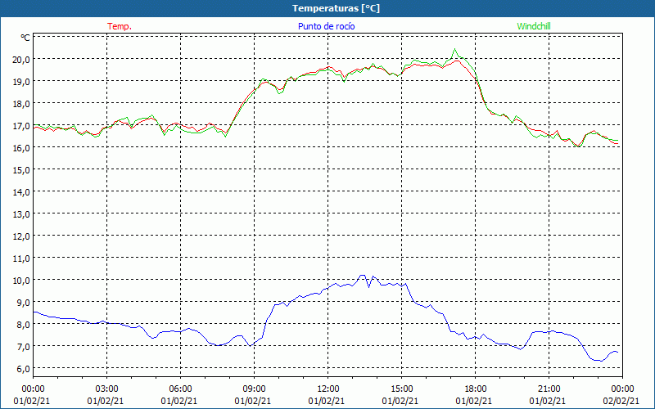Click the dew point peak above 10 after 13:00
Screen dimensions: 655x409
click(x=363, y=276)
